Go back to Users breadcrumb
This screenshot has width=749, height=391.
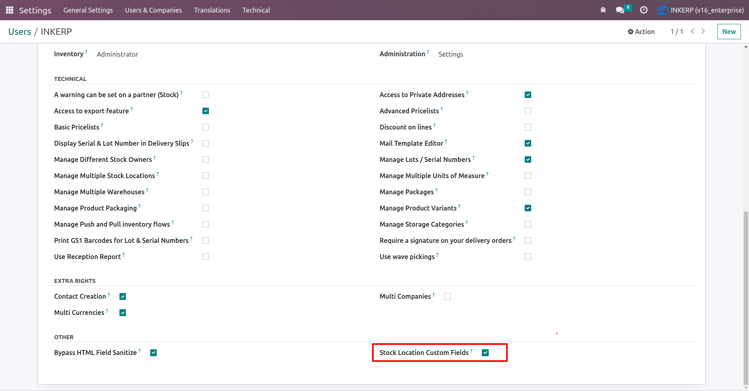coord(20,32)
